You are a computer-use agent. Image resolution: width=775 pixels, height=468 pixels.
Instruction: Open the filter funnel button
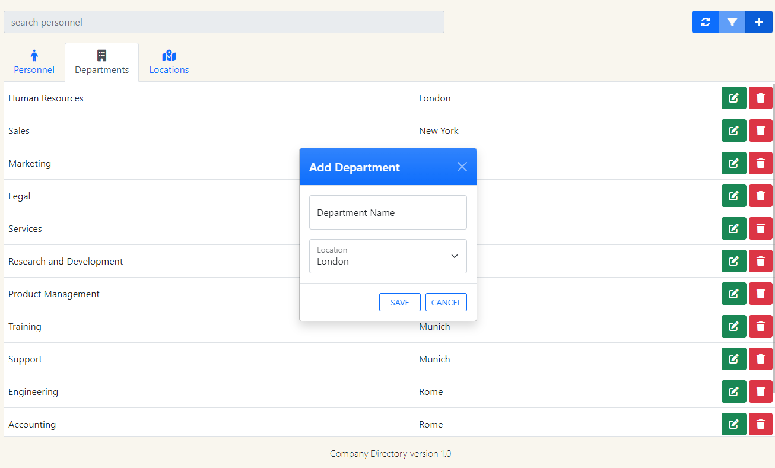[x=732, y=22]
